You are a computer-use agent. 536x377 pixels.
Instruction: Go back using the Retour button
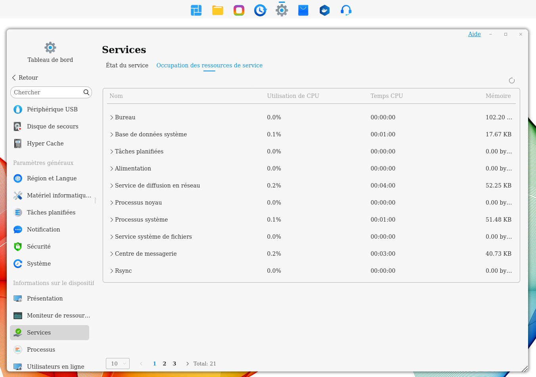(25, 78)
